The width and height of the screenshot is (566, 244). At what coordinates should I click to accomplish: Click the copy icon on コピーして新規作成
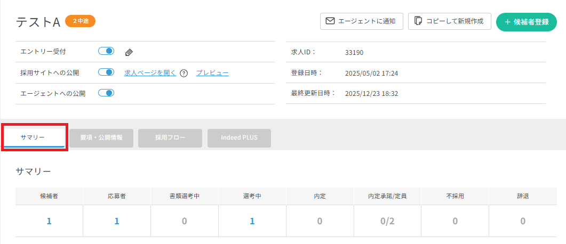[x=418, y=21]
